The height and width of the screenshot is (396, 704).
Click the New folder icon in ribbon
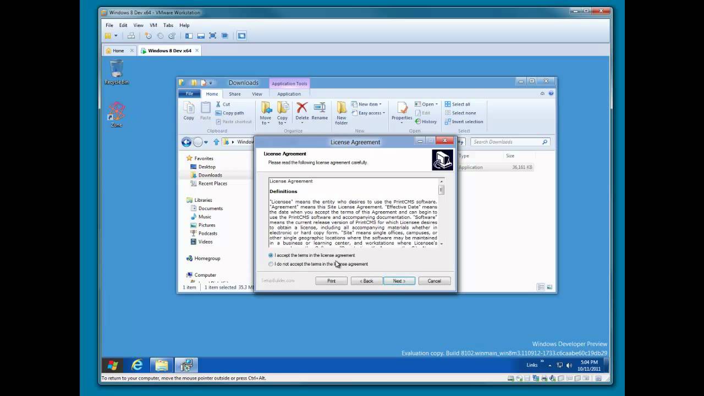point(342,113)
